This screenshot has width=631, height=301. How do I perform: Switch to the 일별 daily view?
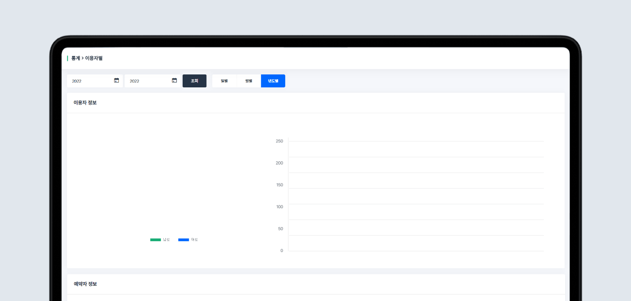(224, 81)
